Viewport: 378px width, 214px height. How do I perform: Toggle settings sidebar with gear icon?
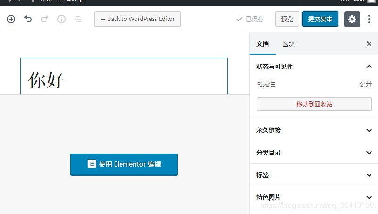click(352, 19)
